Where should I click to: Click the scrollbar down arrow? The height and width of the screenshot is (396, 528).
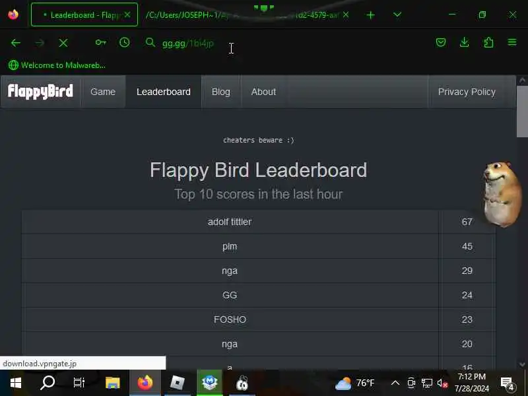pyautogui.click(x=522, y=364)
